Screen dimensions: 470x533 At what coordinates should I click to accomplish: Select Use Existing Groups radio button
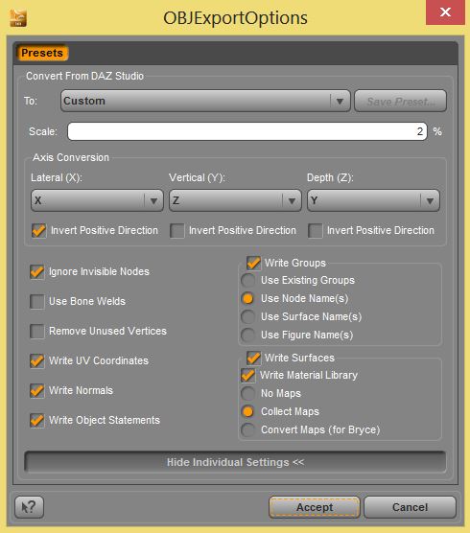coord(247,280)
